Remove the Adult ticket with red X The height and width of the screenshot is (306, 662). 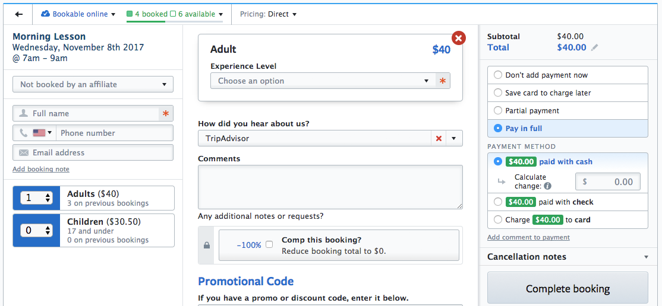point(458,39)
